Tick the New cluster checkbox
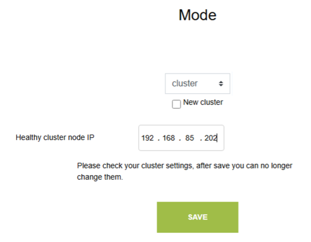 pyautogui.click(x=177, y=104)
